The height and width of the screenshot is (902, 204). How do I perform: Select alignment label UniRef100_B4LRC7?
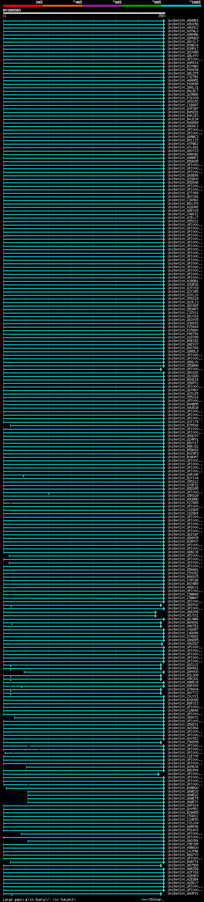coord(183,91)
